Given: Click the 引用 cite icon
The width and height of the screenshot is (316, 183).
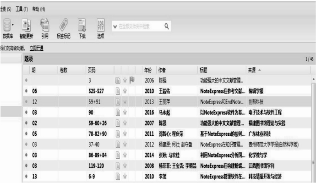Looking at the screenshot, I should [x=45, y=25].
